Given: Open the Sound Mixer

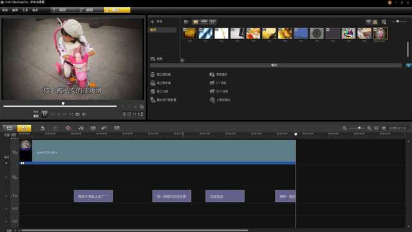Looking at the screenshot, I should 81,128.
